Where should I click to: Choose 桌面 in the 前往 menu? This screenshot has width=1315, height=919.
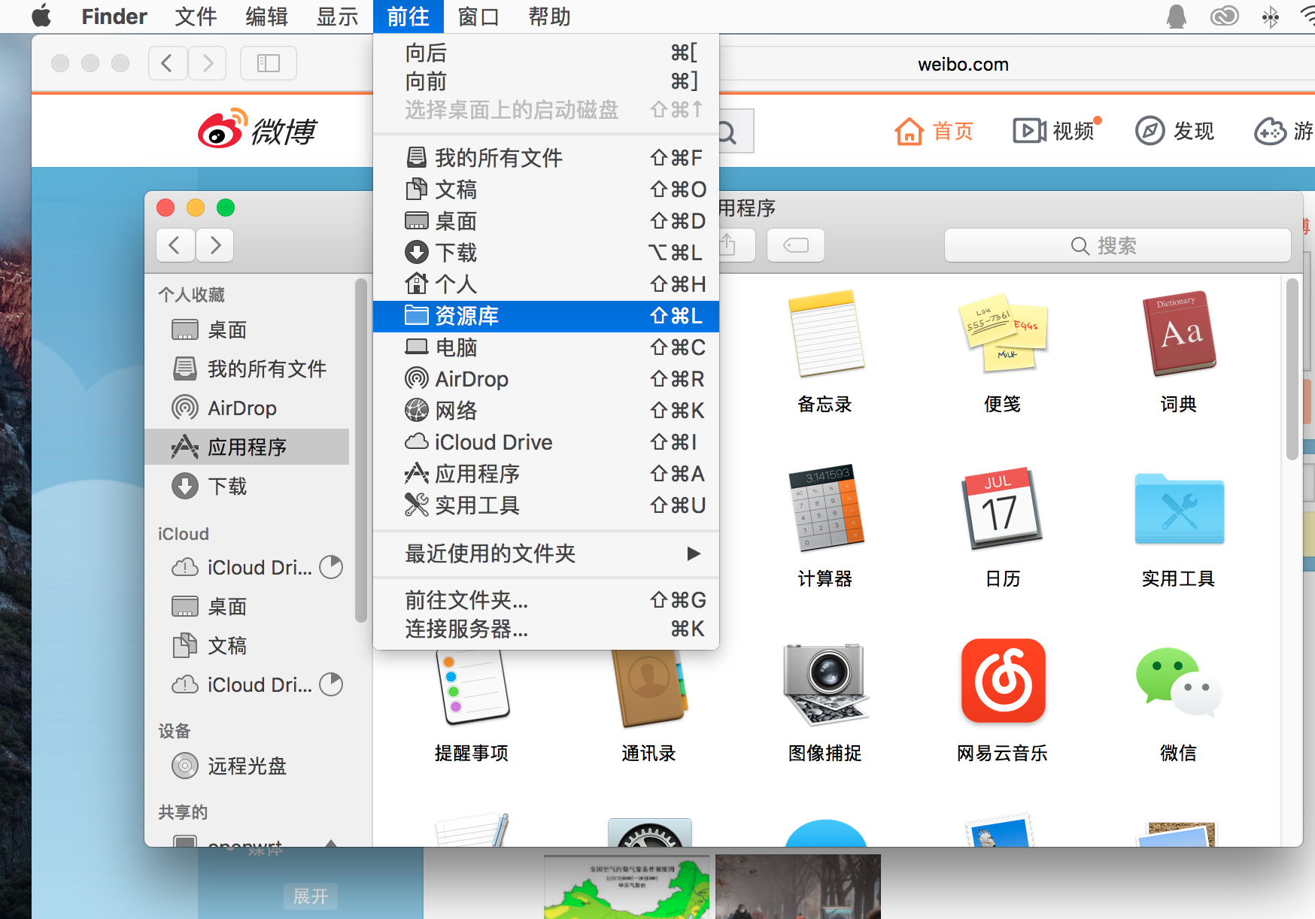[x=546, y=221]
